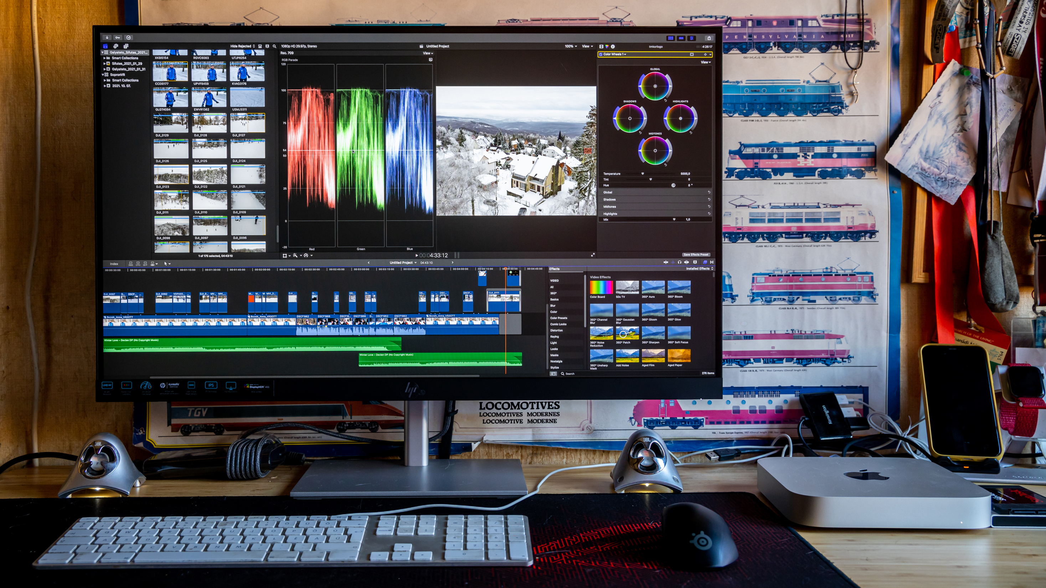
Task: Collapse the Galyateto_Sifutas_2021 library
Action: (x=102, y=52)
